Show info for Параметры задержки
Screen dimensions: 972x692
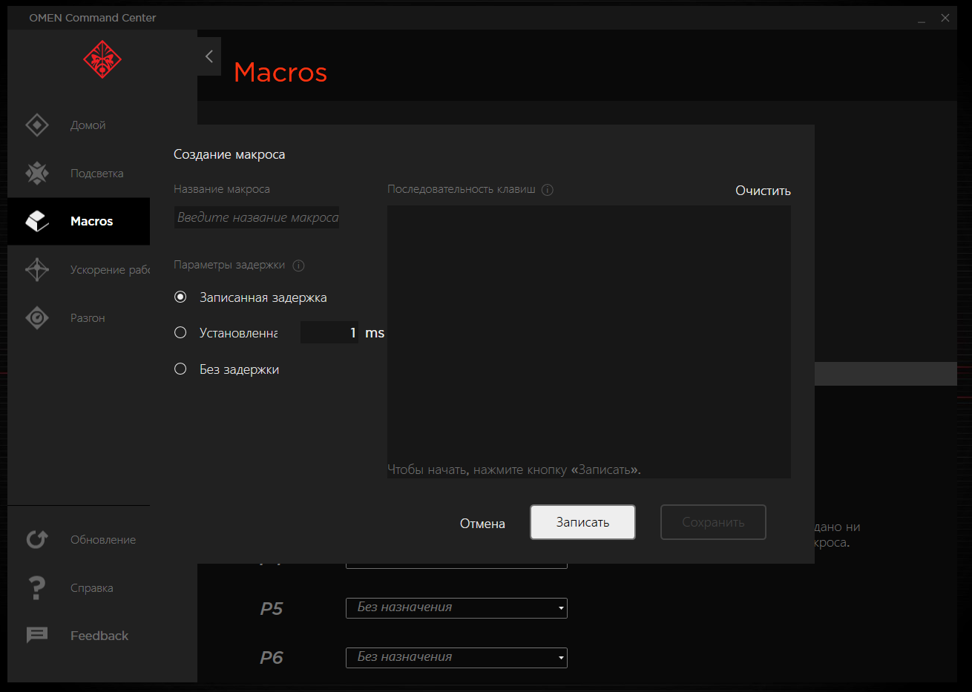coord(298,266)
